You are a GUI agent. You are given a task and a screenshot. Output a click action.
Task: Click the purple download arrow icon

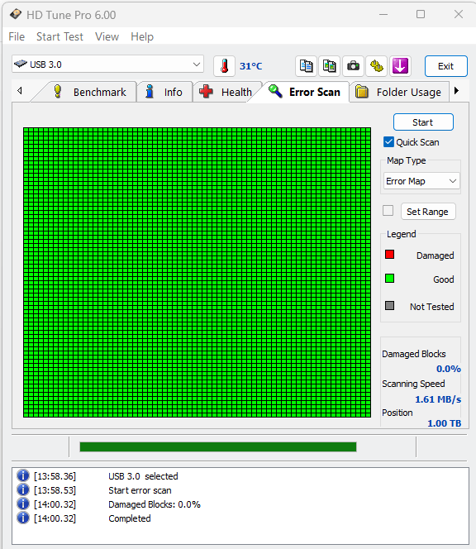400,66
